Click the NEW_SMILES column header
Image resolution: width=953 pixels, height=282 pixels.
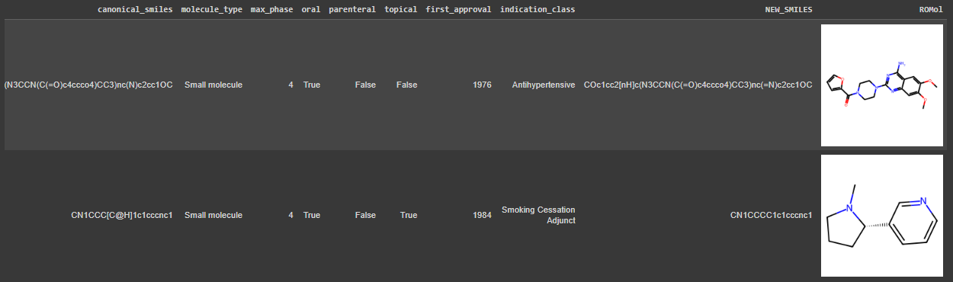point(788,9)
